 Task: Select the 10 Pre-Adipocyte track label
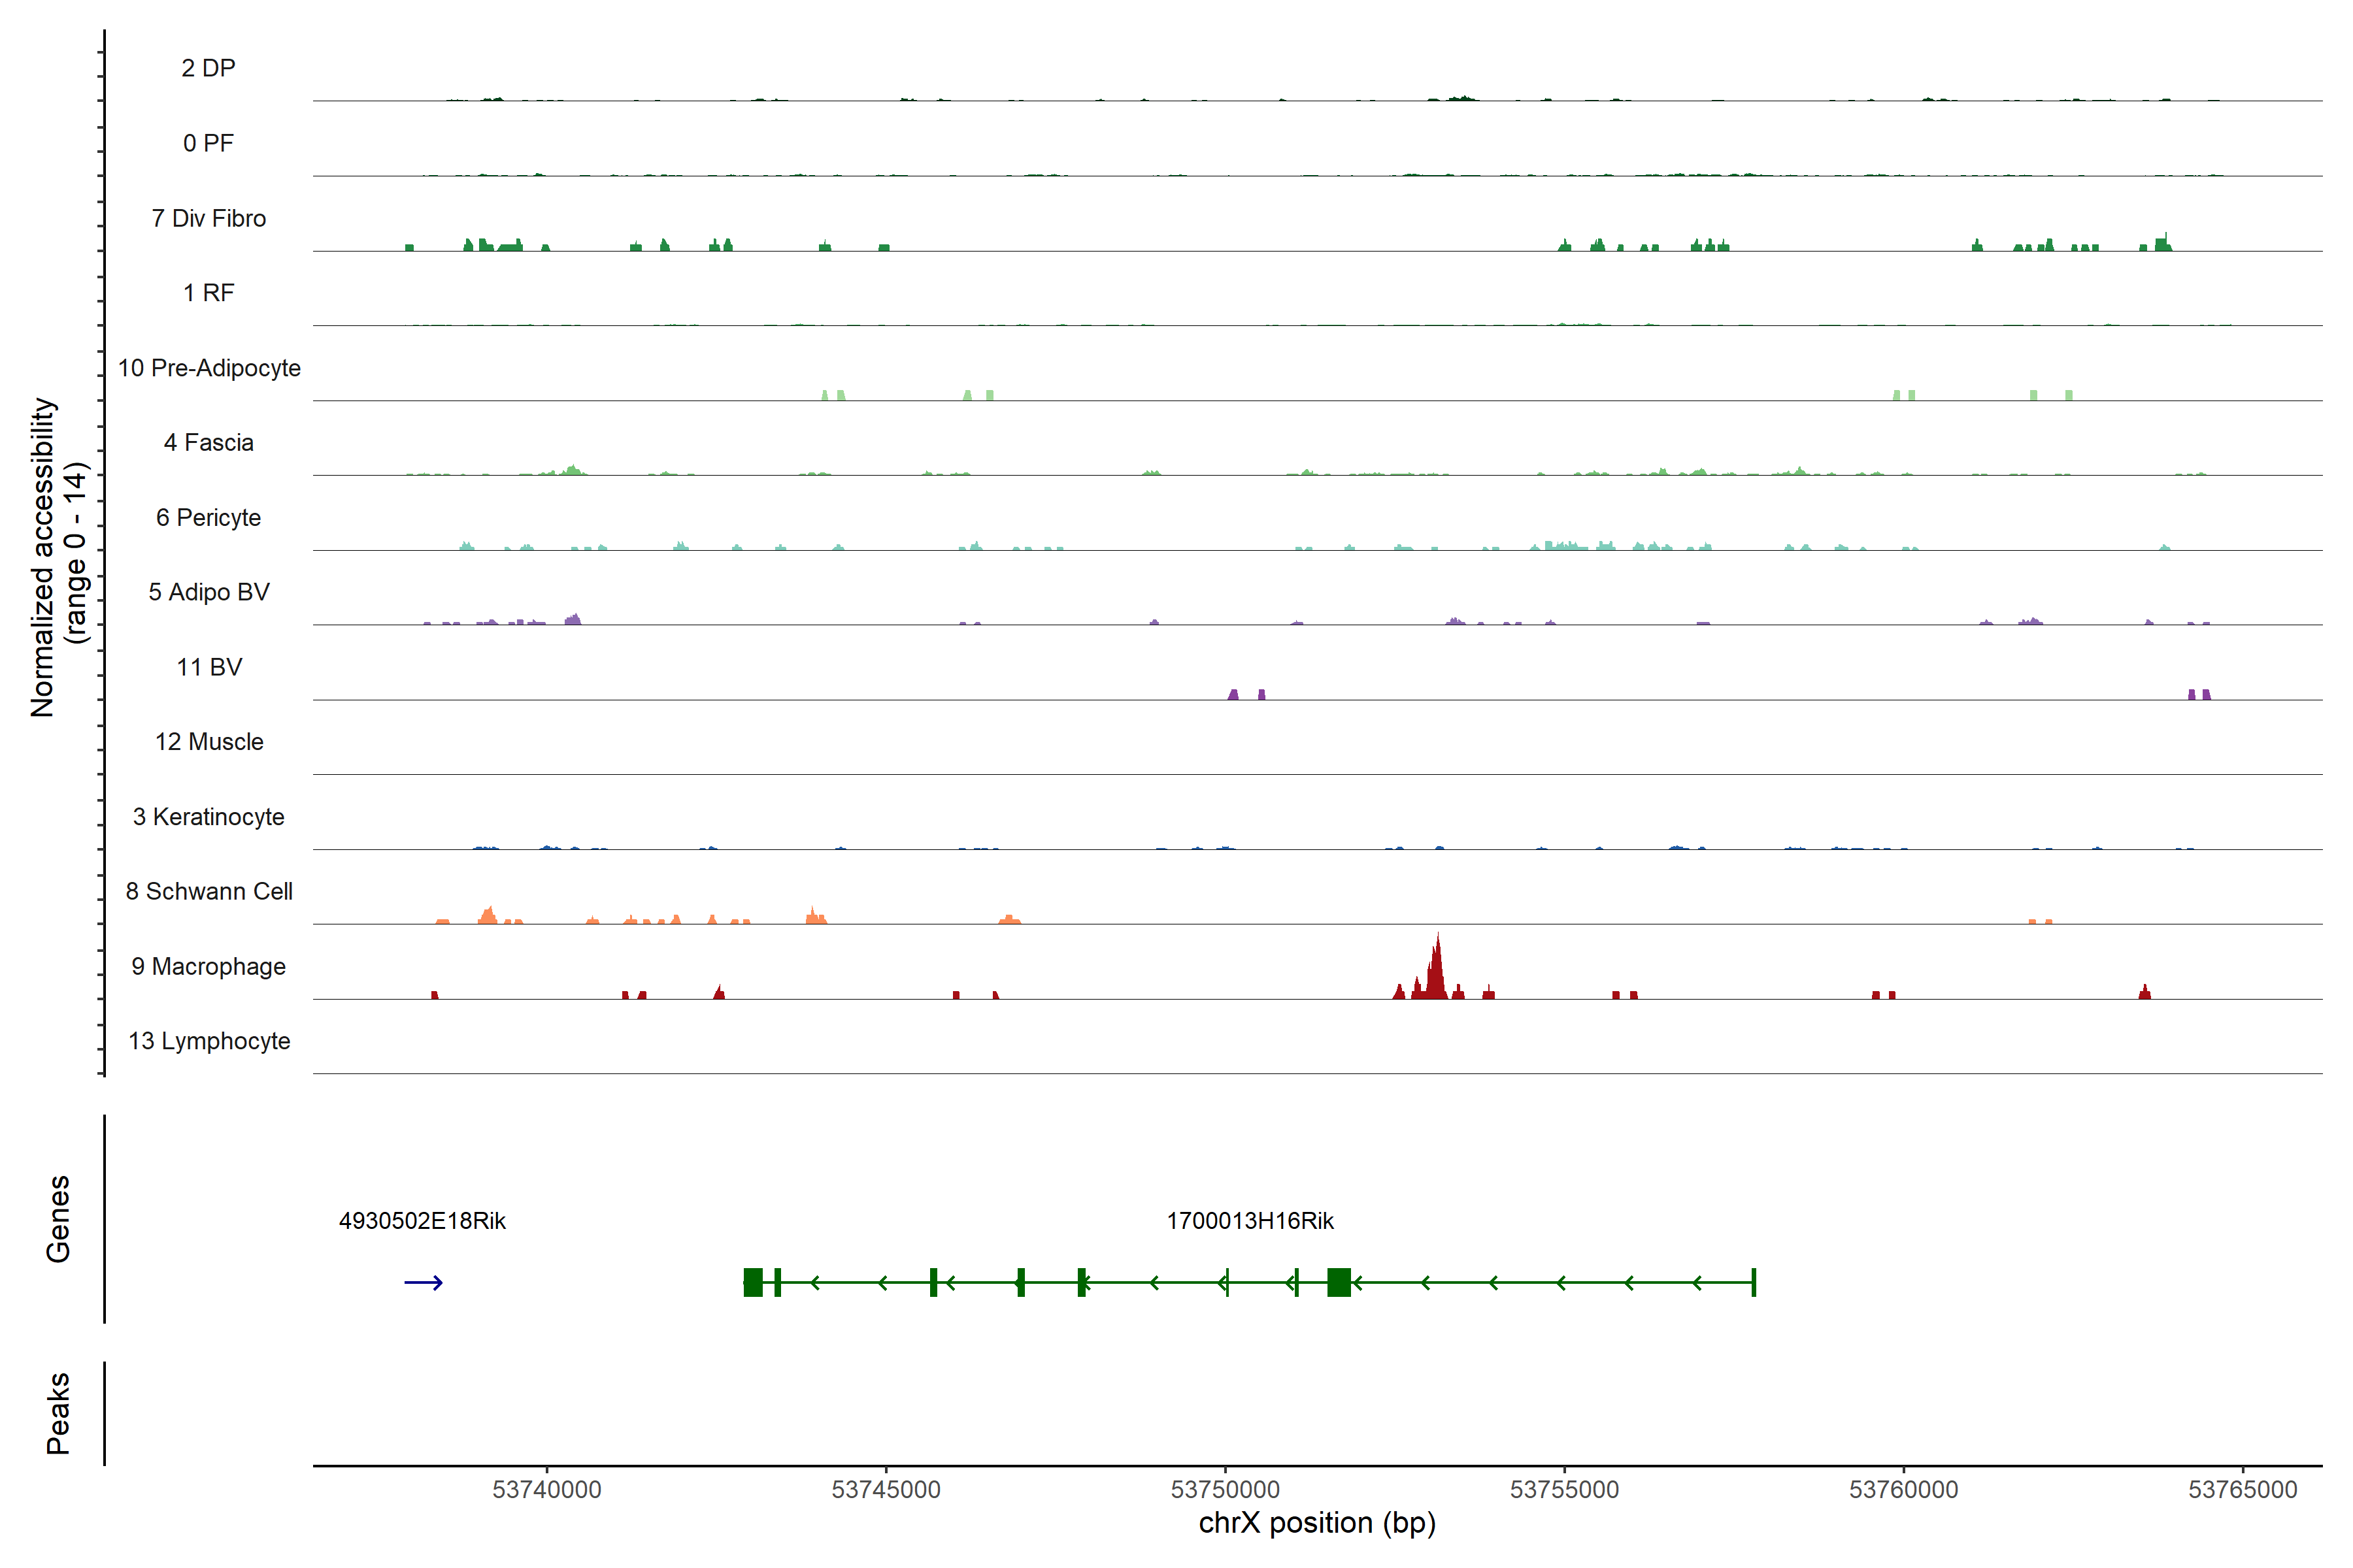(x=209, y=368)
